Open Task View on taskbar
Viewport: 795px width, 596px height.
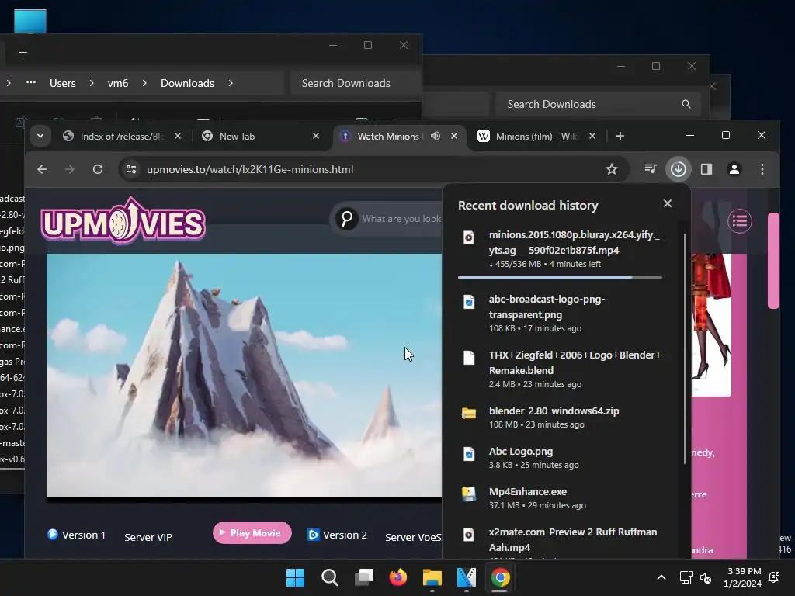(x=364, y=577)
